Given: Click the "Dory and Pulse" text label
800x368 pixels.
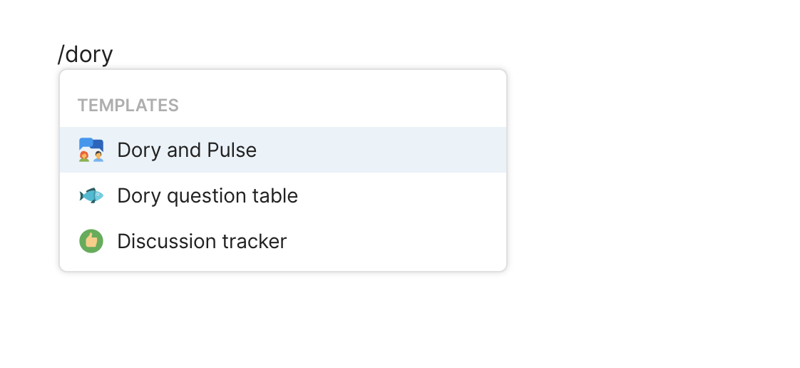Looking at the screenshot, I should click(187, 150).
